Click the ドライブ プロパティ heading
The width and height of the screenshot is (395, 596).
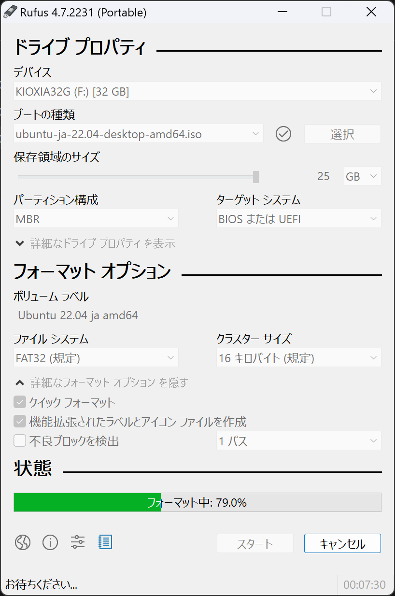tap(80, 47)
